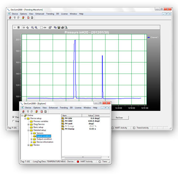Click the zoom out magnifier on chart toolbar
The height and width of the screenshot is (178, 178).
click(32, 27)
